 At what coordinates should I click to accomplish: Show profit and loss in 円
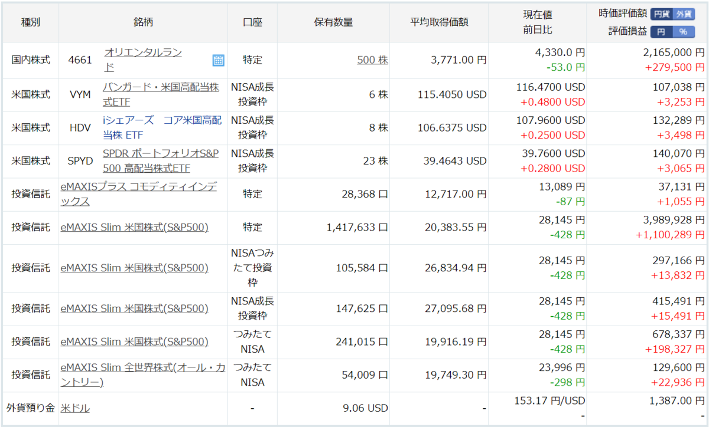pyautogui.click(x=661, y=32)
